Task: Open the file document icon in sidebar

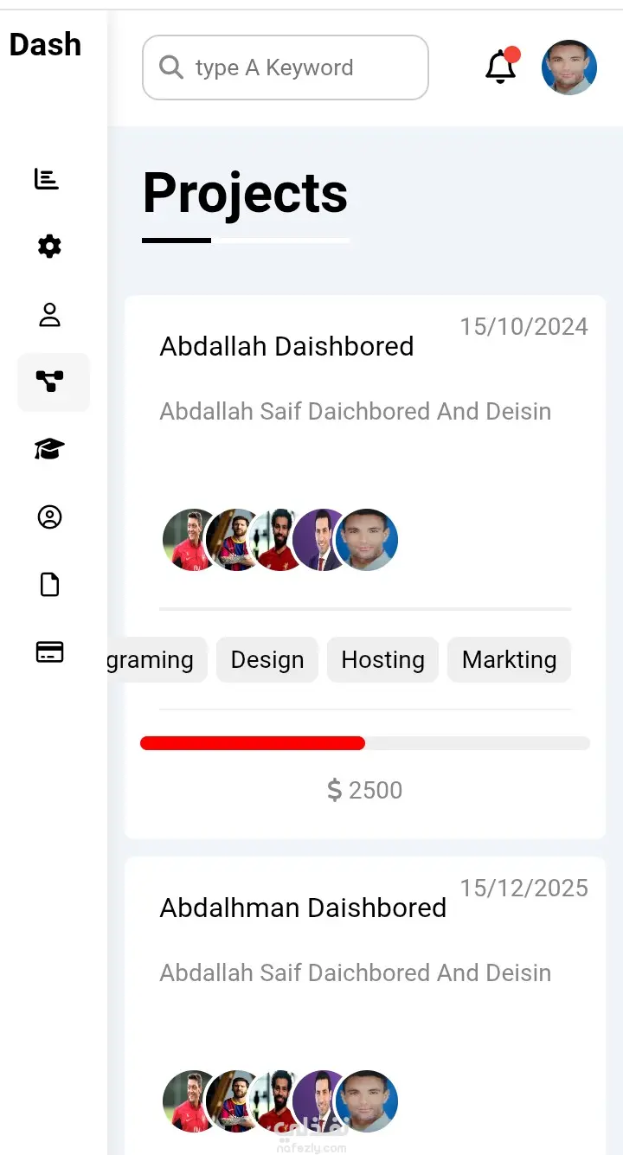Action: click(49, 585)
